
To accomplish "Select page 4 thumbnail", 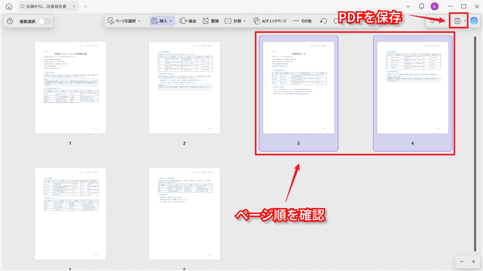I will tap(413, 87).
